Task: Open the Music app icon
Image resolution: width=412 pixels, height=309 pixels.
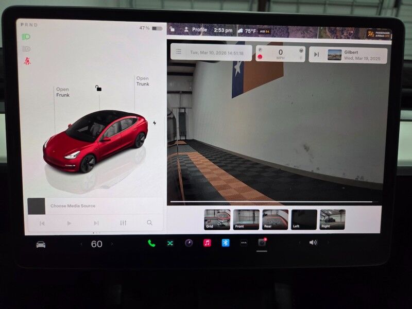Action: point(207,243)
